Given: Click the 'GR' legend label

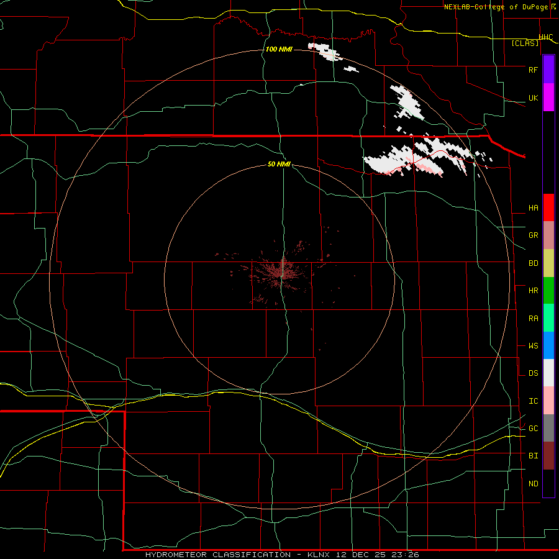Looking at the screenshot, I should (533, 235).
